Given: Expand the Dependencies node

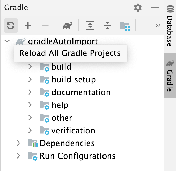Looking at the screenshot, I should pos(18,143).
